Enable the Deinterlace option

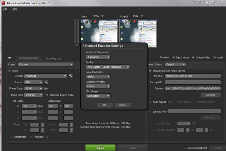click(x=9, y=137)
